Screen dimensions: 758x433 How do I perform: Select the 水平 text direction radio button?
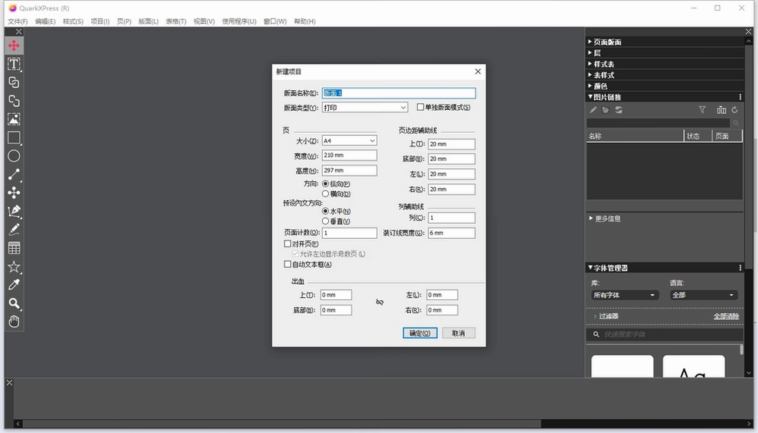[x=325, y=211]
